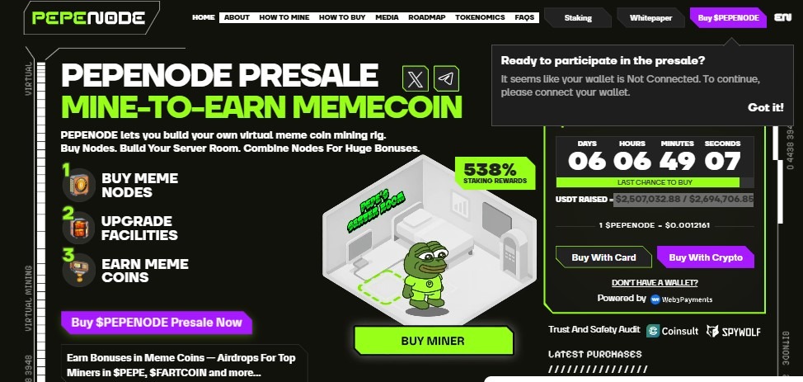Image resolution: width=803 pixels, height=382 pixels.
Task: Click the DON'T HAVE A WALLET? link
Action: tap(655, 282)
